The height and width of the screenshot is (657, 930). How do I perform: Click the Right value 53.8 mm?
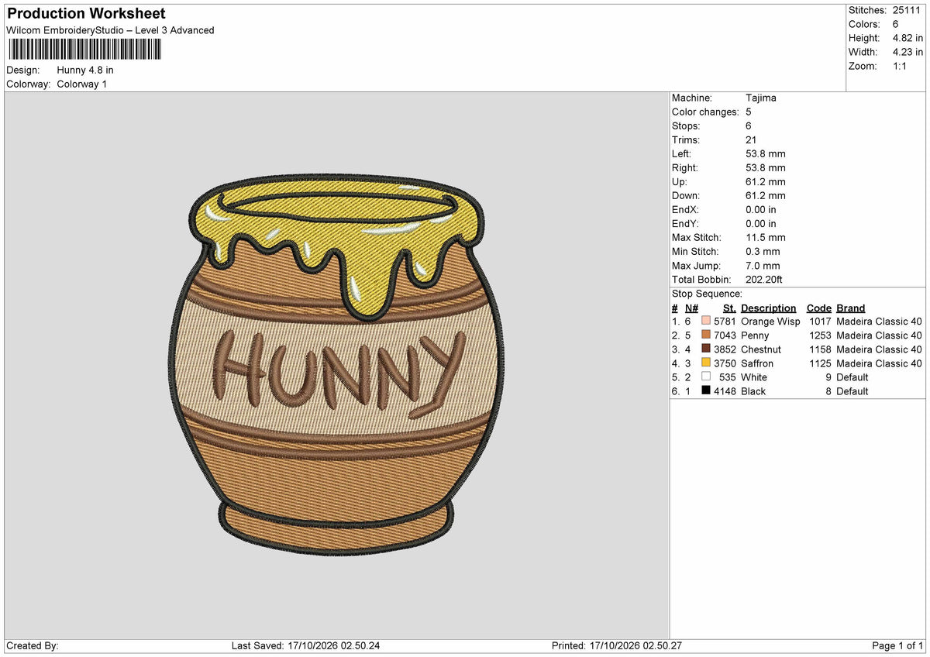pos(766,167)
